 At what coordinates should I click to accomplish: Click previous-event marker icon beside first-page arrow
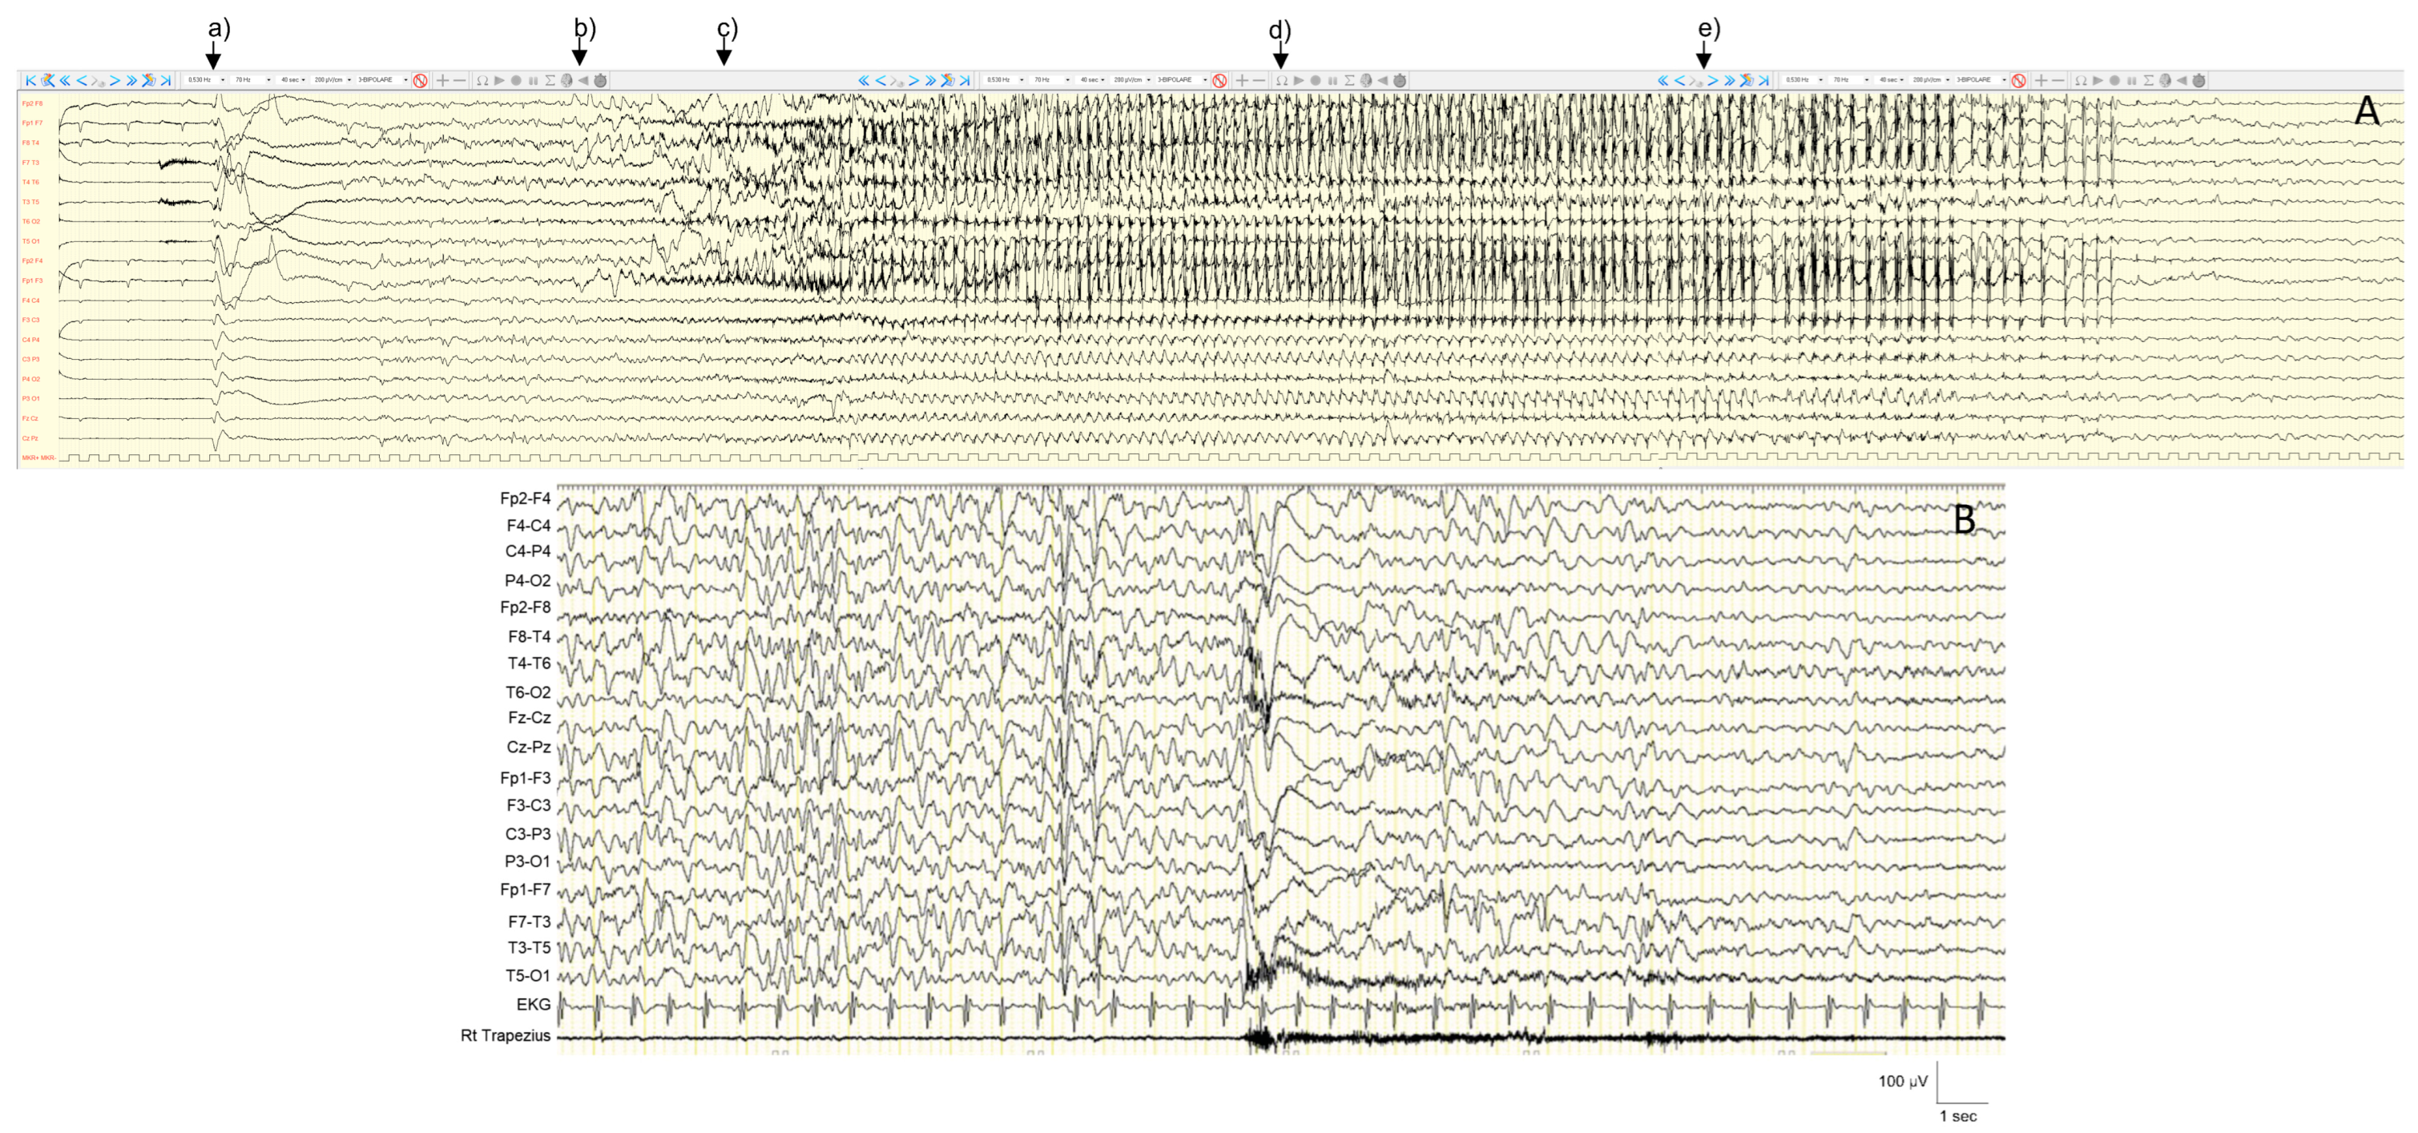coord(47,81)
